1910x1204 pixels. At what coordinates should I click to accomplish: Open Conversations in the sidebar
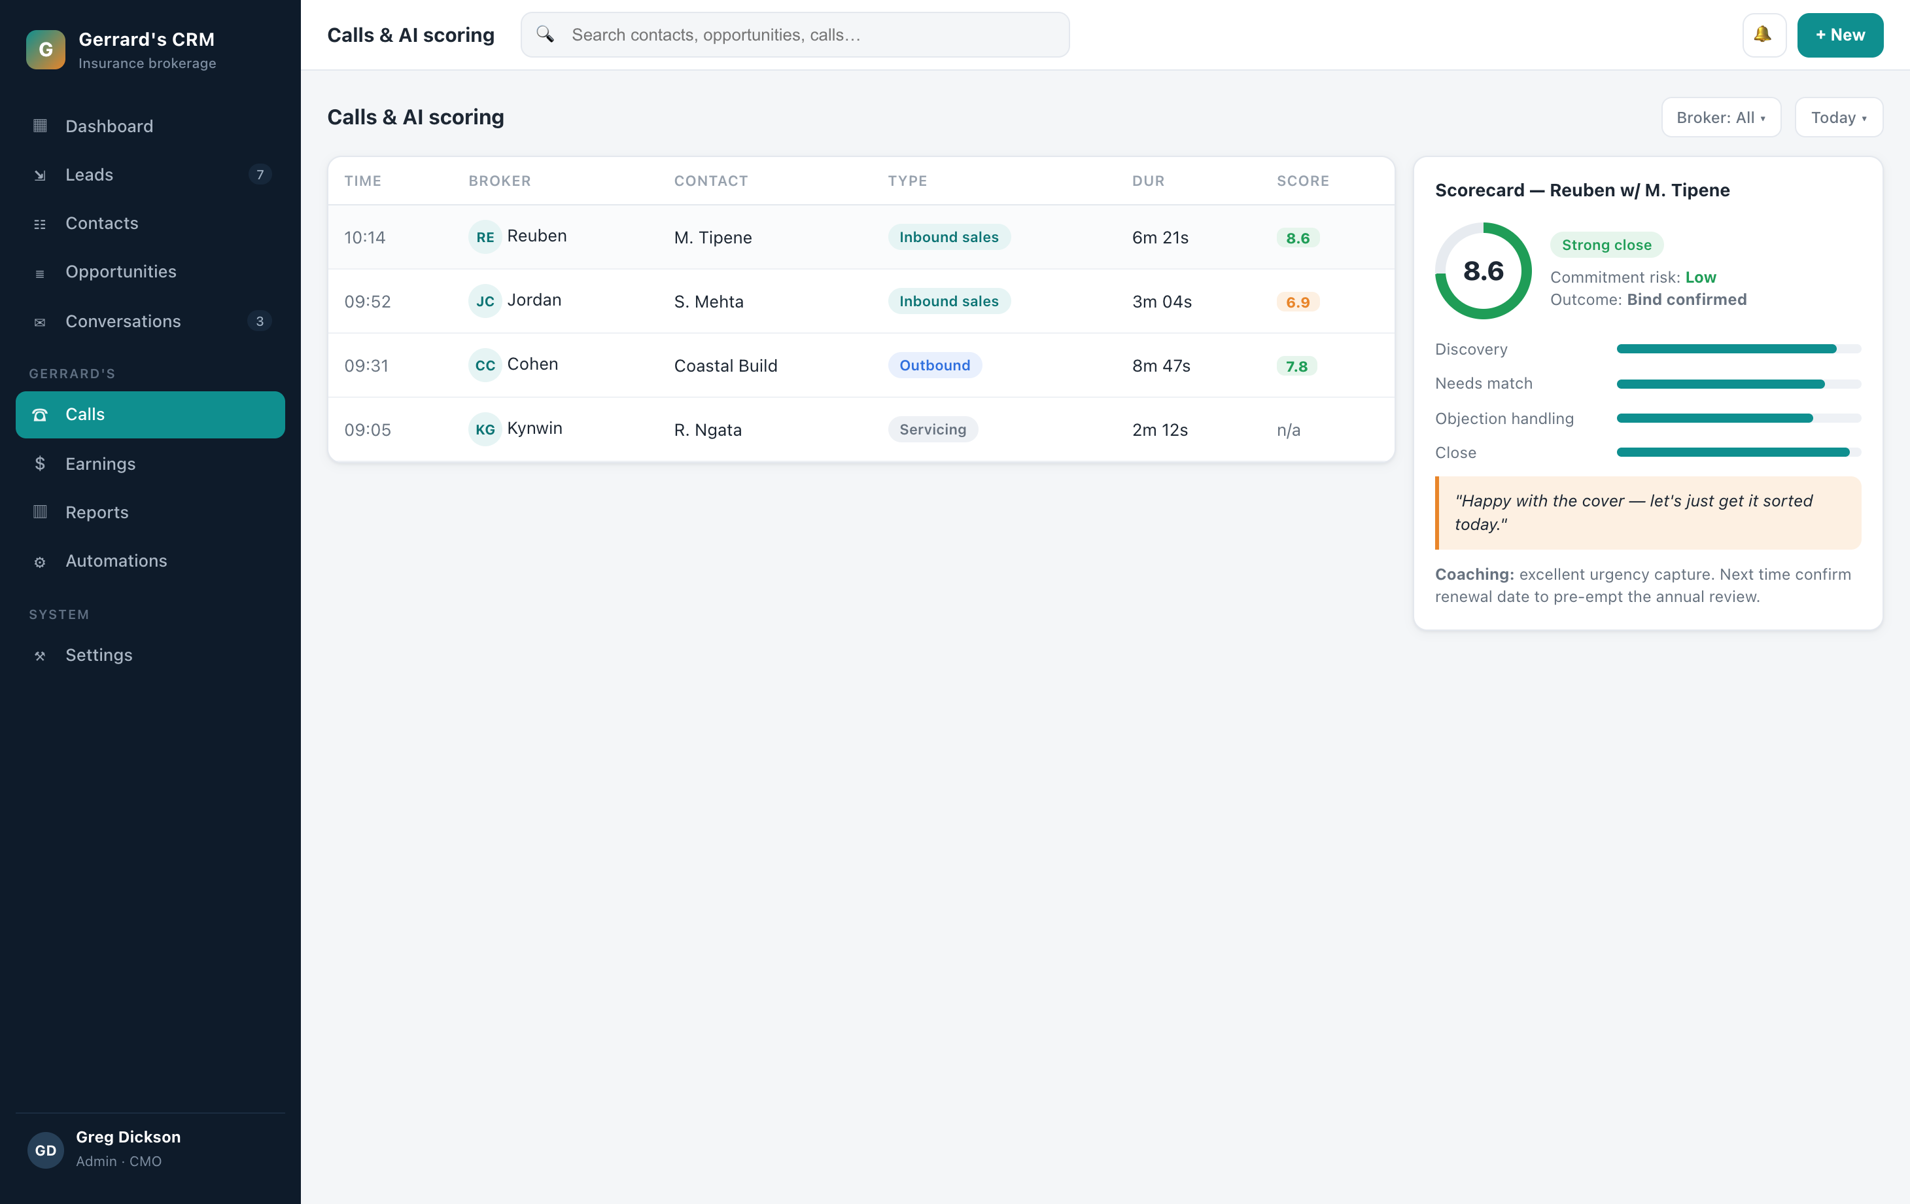(150, 321)
